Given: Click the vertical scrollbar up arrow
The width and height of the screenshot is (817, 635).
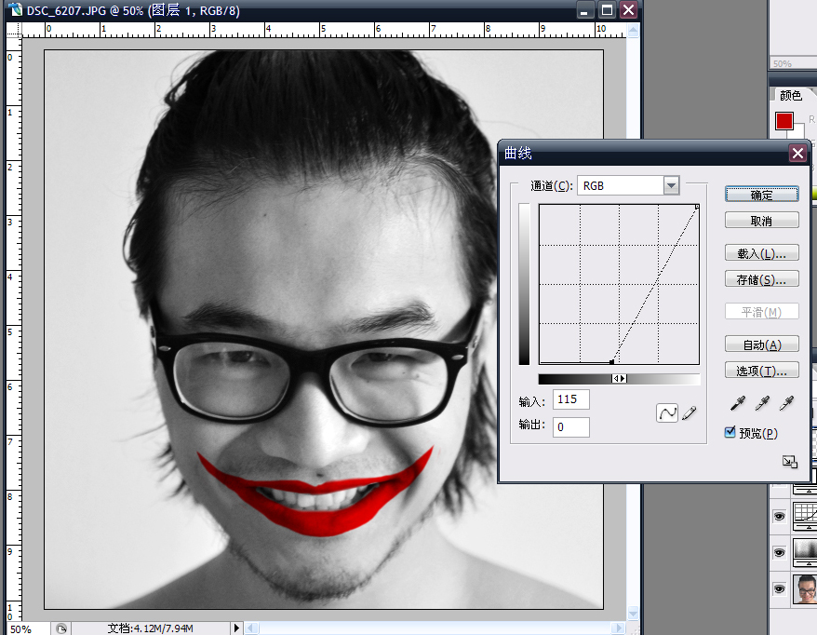Looking at the screenshot, I should (633, 32).
